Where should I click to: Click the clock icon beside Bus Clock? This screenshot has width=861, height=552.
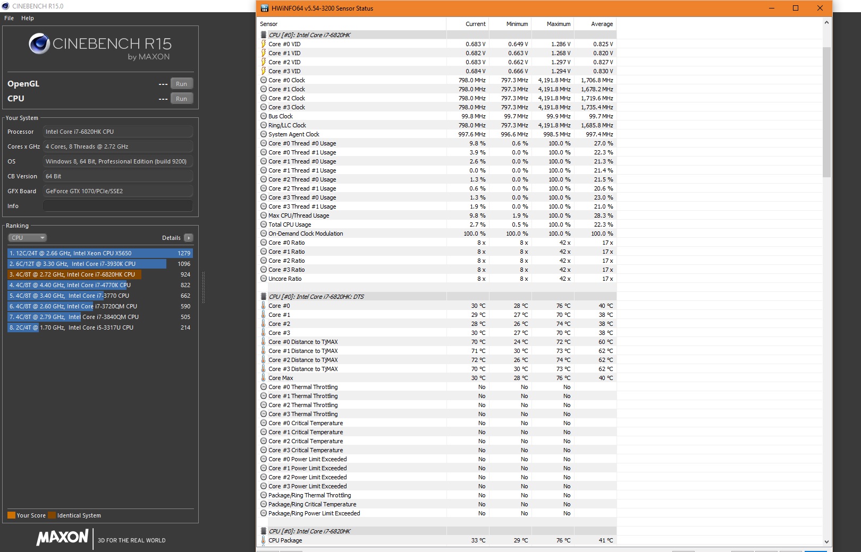point(264,116)
